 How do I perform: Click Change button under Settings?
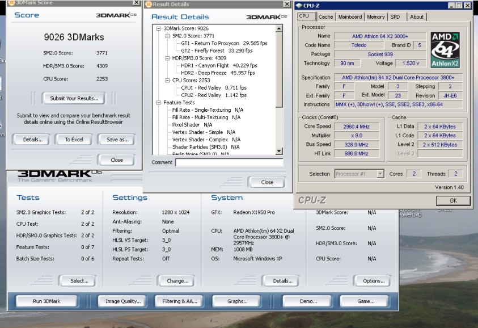(177, 281)
